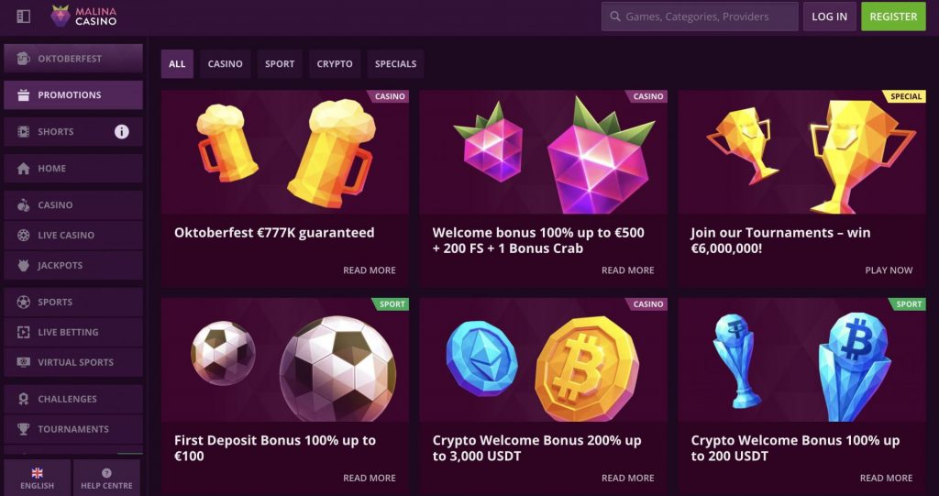Click the gift icon for Promotions
The image size is (939, 496).
click(x=24, y=95)
